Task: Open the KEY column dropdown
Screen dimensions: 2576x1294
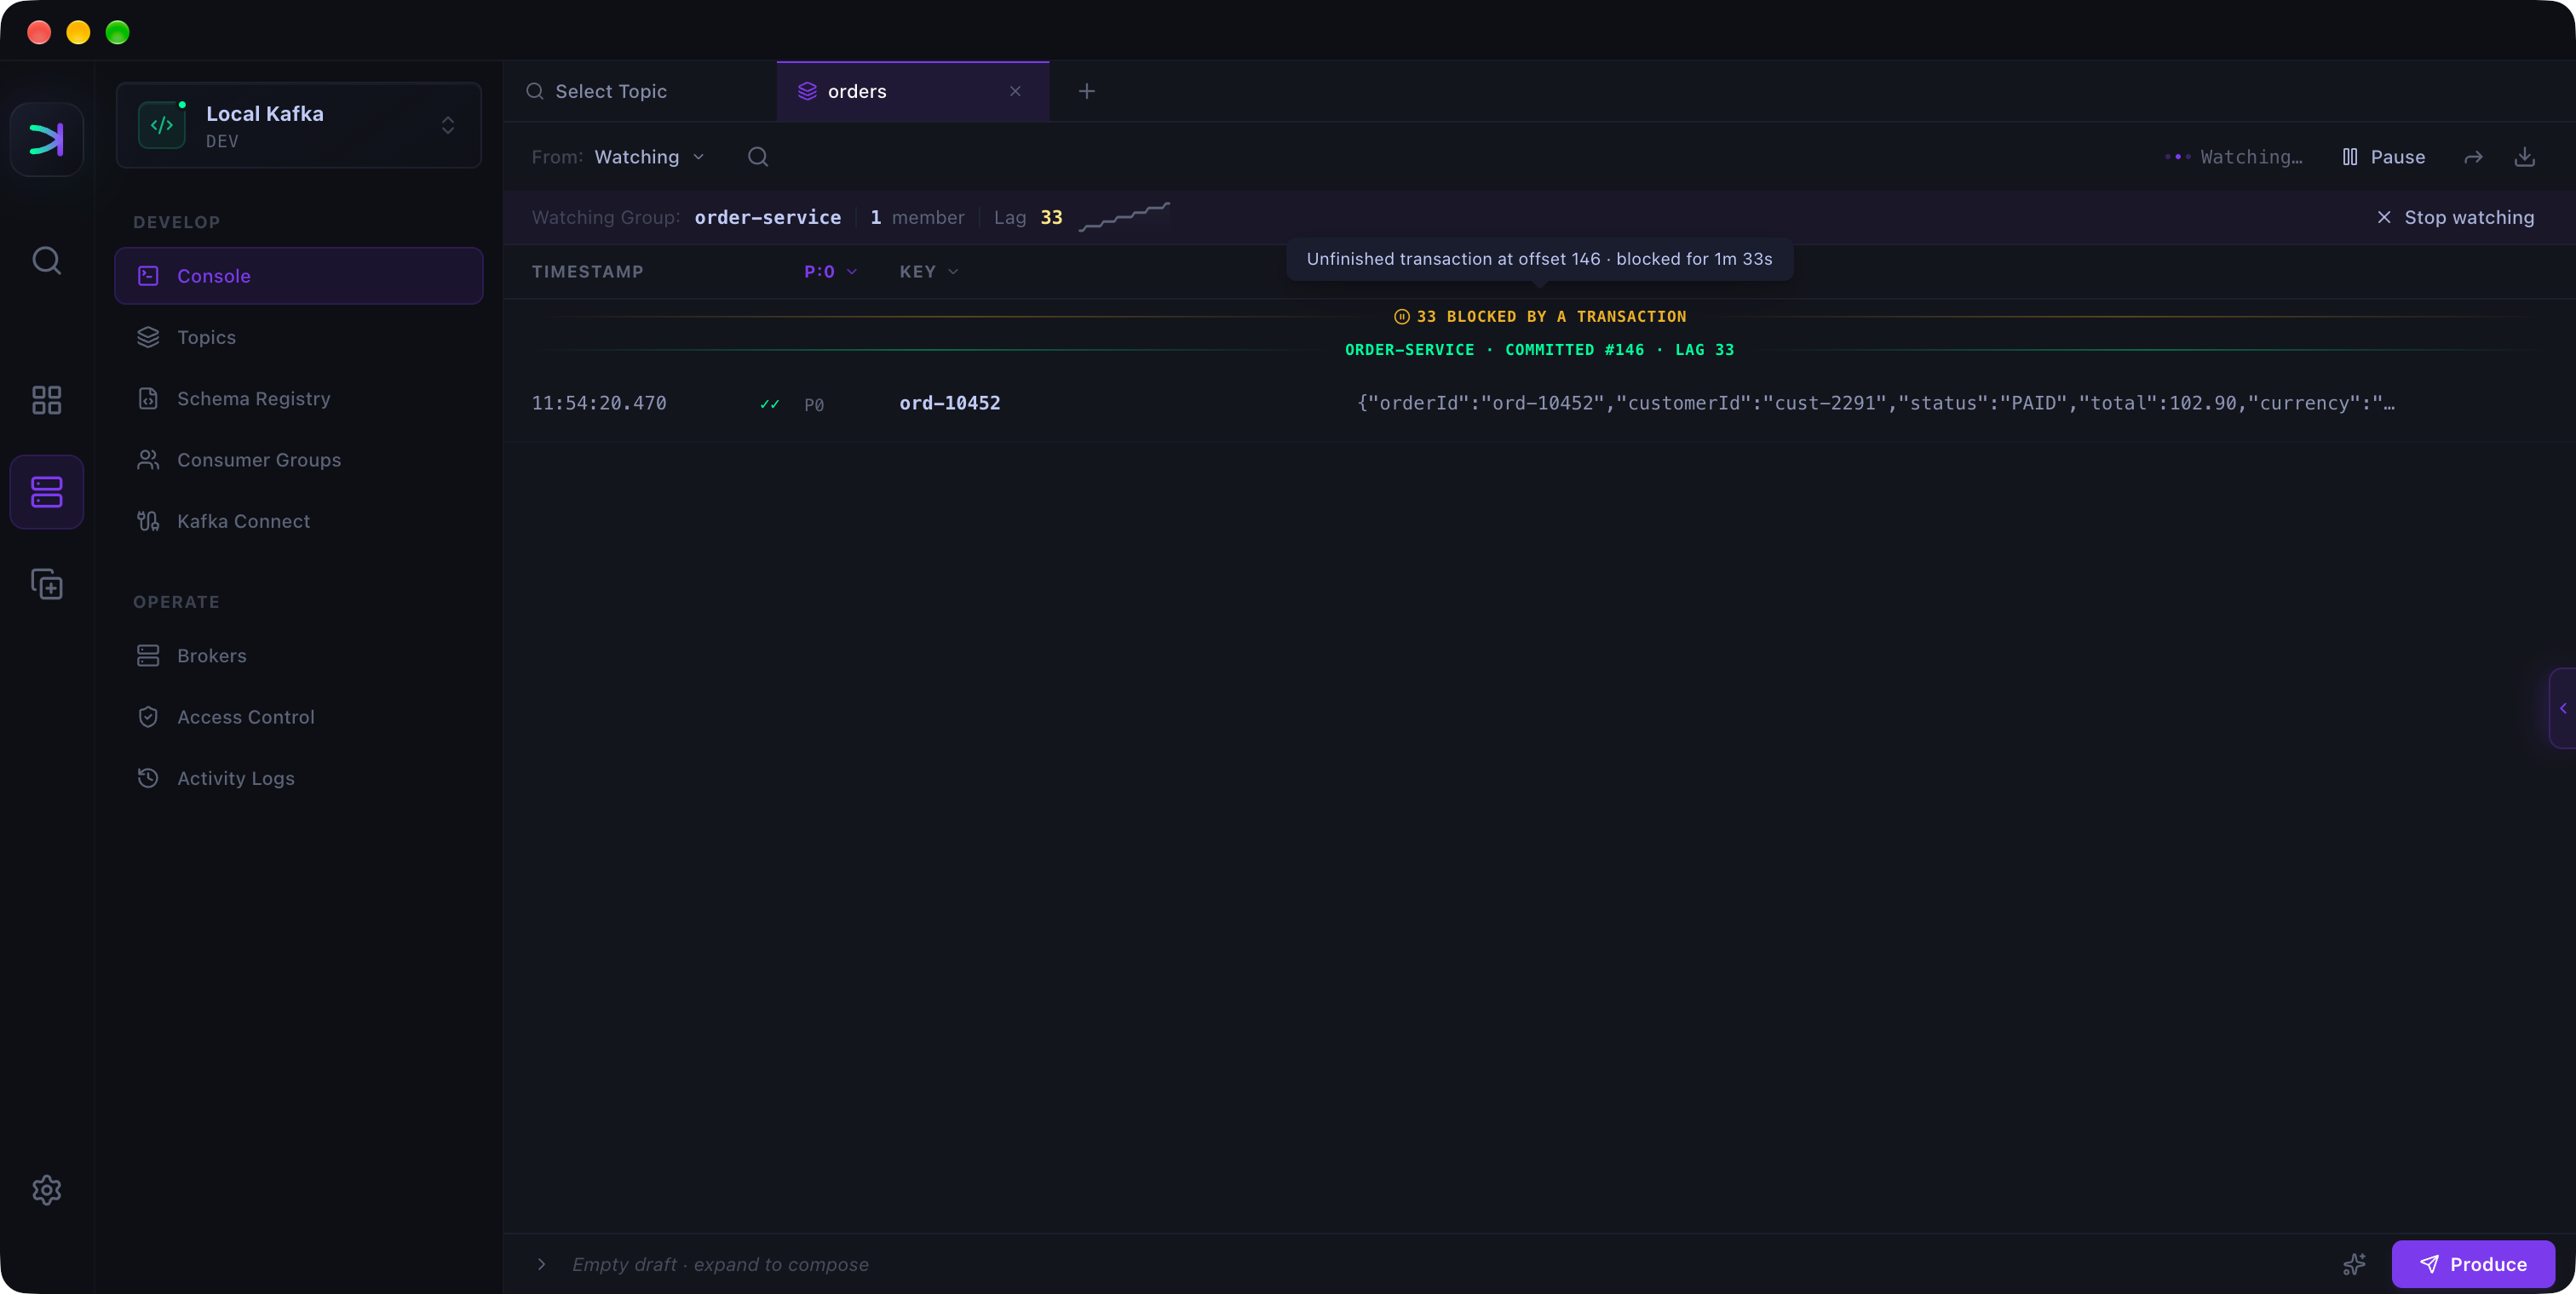Action: click(929, 272)
